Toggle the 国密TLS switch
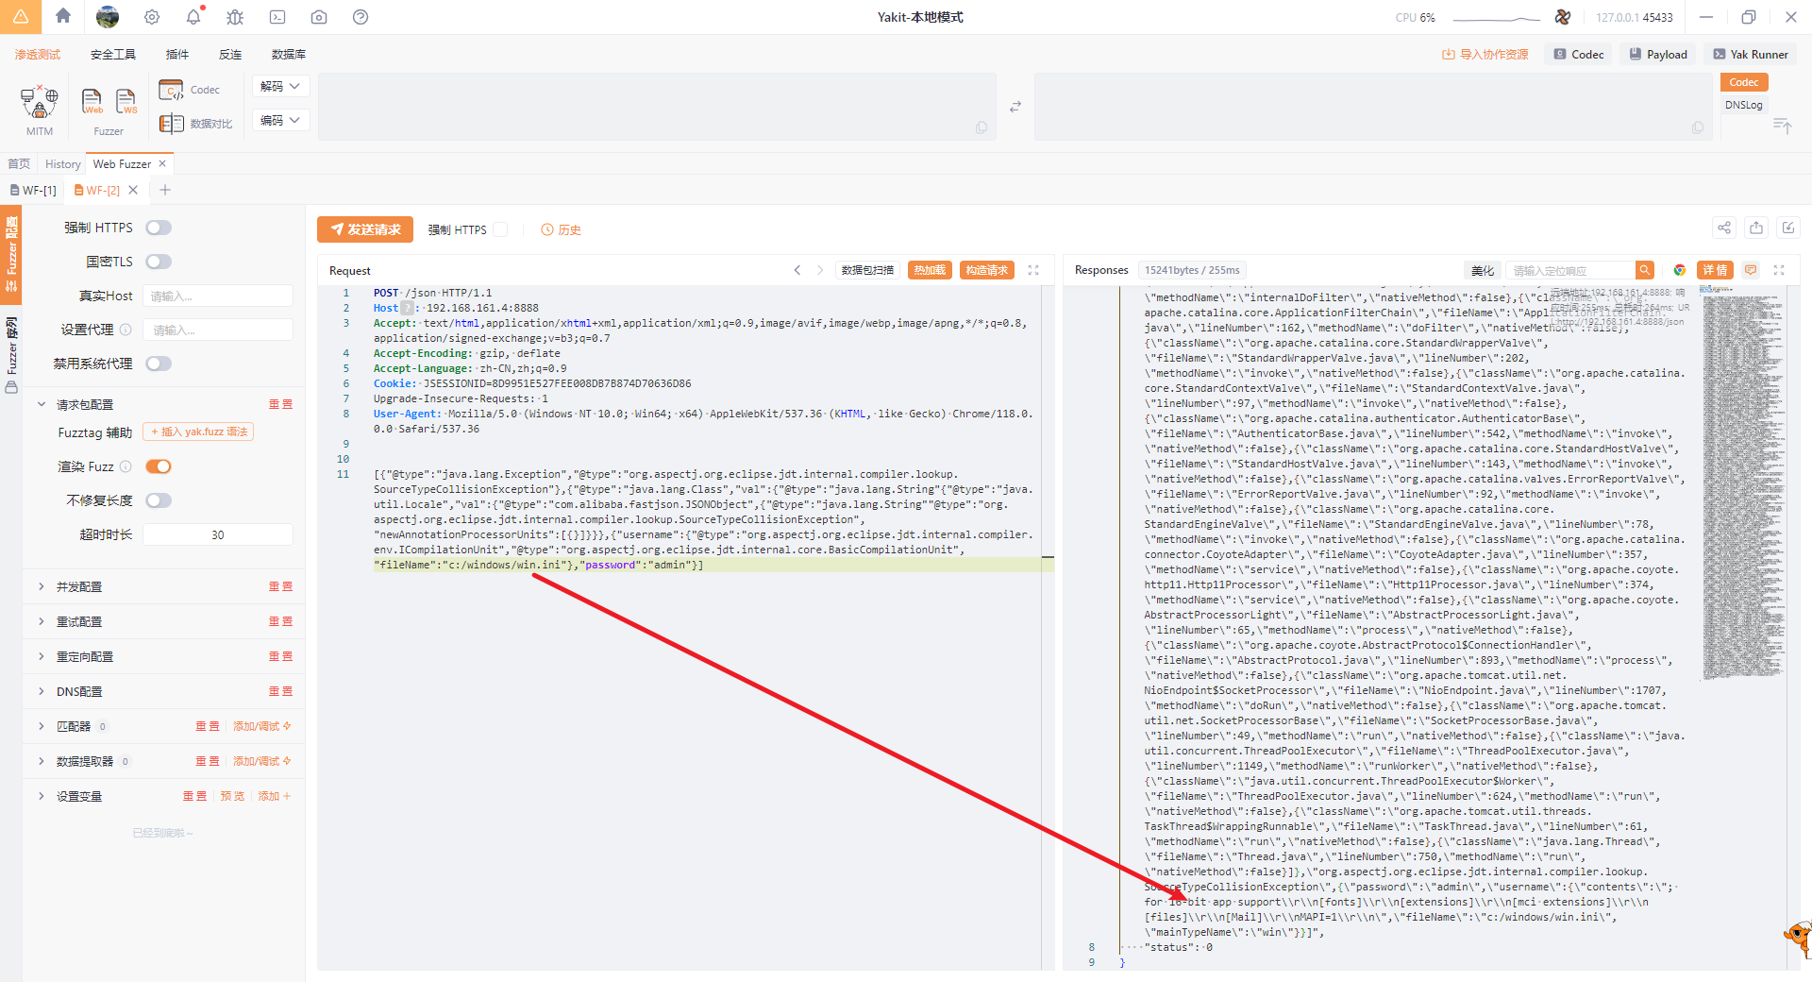 point(159,262)
